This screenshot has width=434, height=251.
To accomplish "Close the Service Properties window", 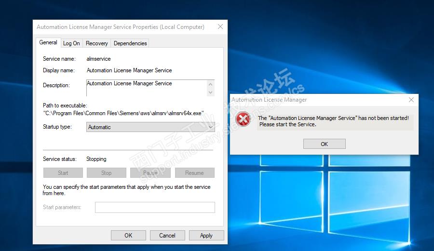I will click(220, 26).
